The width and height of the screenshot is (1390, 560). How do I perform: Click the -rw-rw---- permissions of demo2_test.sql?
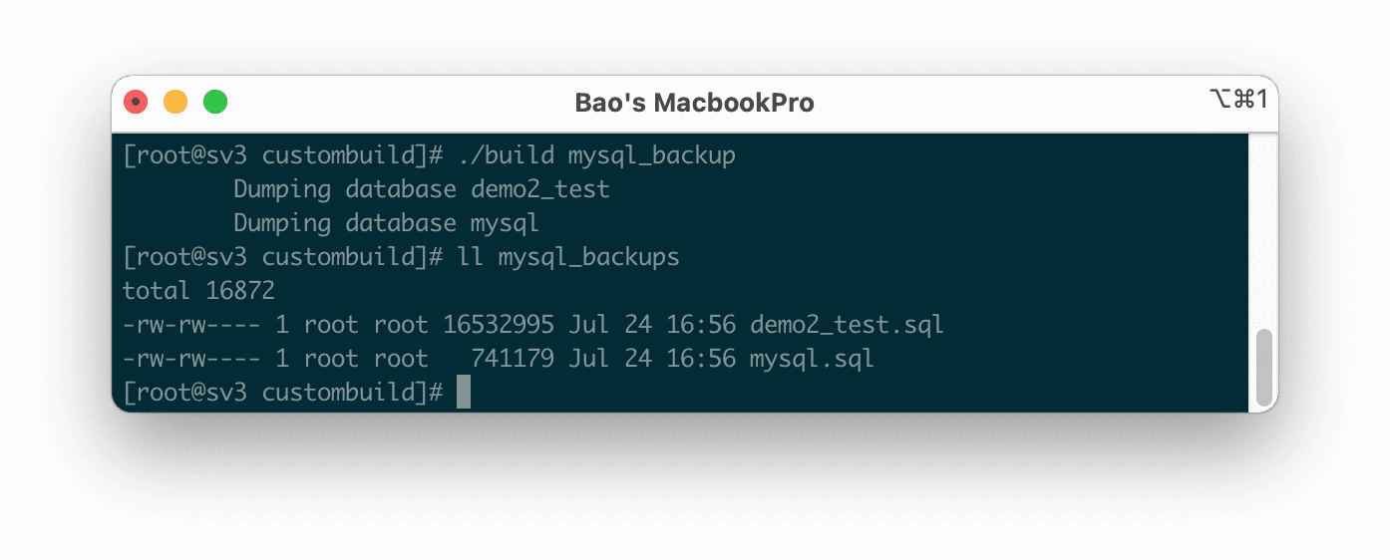(x=191, y=325)
